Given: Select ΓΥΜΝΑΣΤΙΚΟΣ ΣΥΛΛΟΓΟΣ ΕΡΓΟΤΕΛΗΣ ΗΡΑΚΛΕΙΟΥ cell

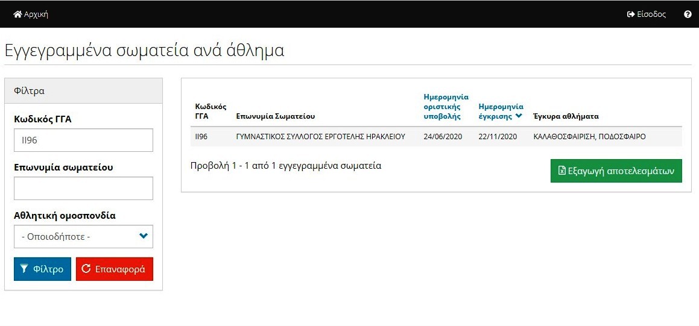Looking at the screenshot, I should point(320,137).
